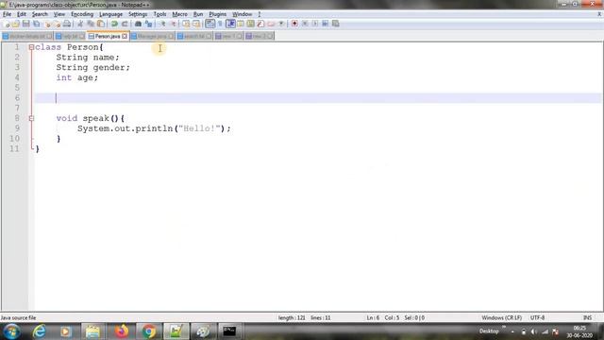The width and height of the screenshot is (604, 340).
Task: Toggle Word wrap in the toolbar
Action: pos(210,24)
